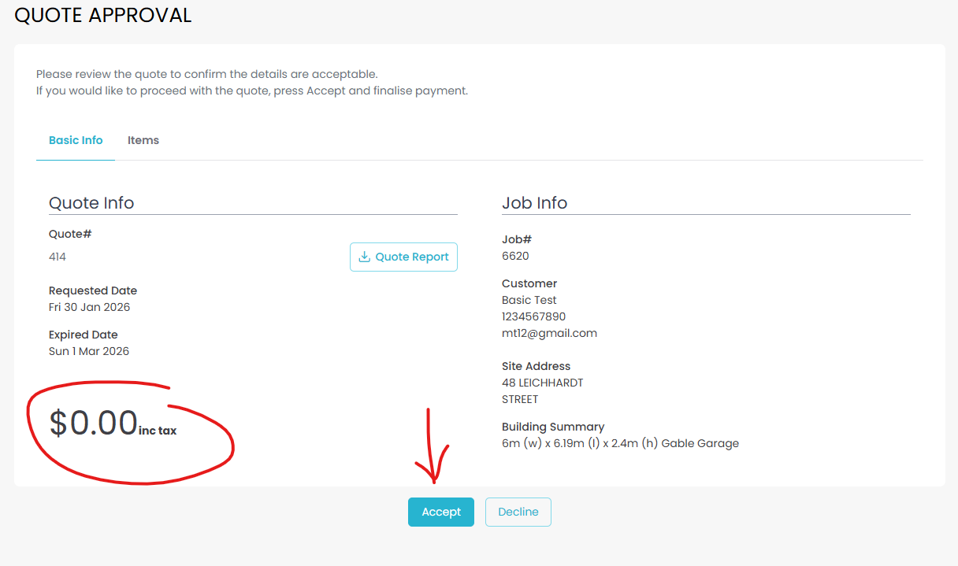958x566 pixels.
Task: Click the requested date Fri 30 Jan 2026
Action: click(x=89, y=307)
